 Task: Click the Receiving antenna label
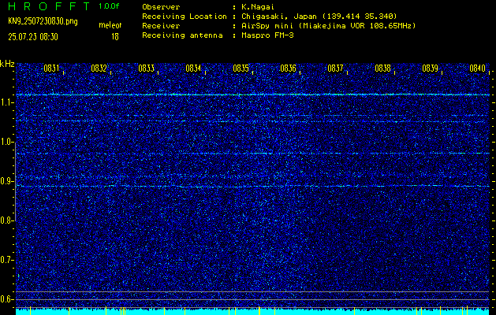182,35
